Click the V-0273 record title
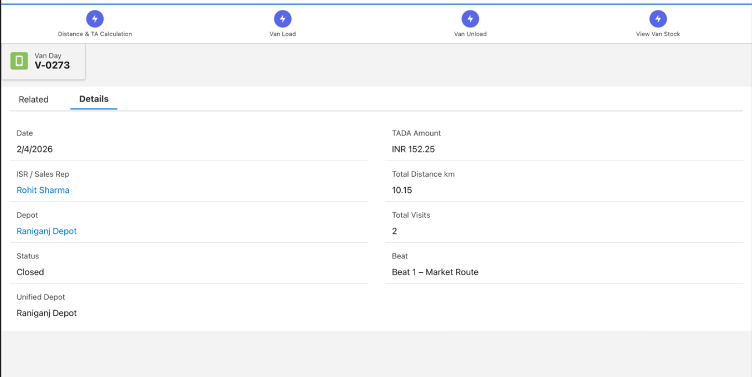The width and height of the screenshot is (752, 377). 52,65
